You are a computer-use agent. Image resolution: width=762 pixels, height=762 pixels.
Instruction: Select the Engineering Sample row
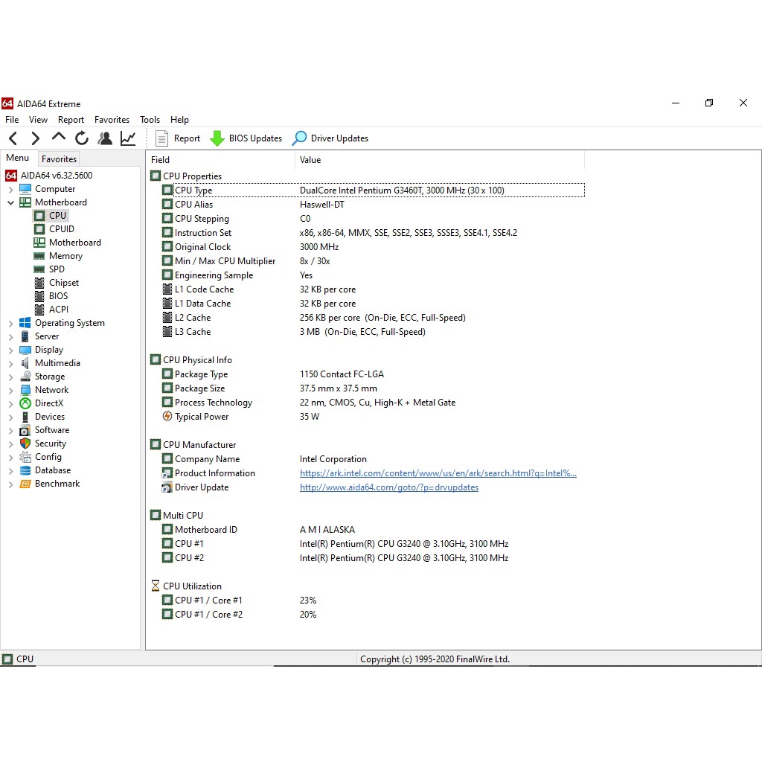point(373,275)
